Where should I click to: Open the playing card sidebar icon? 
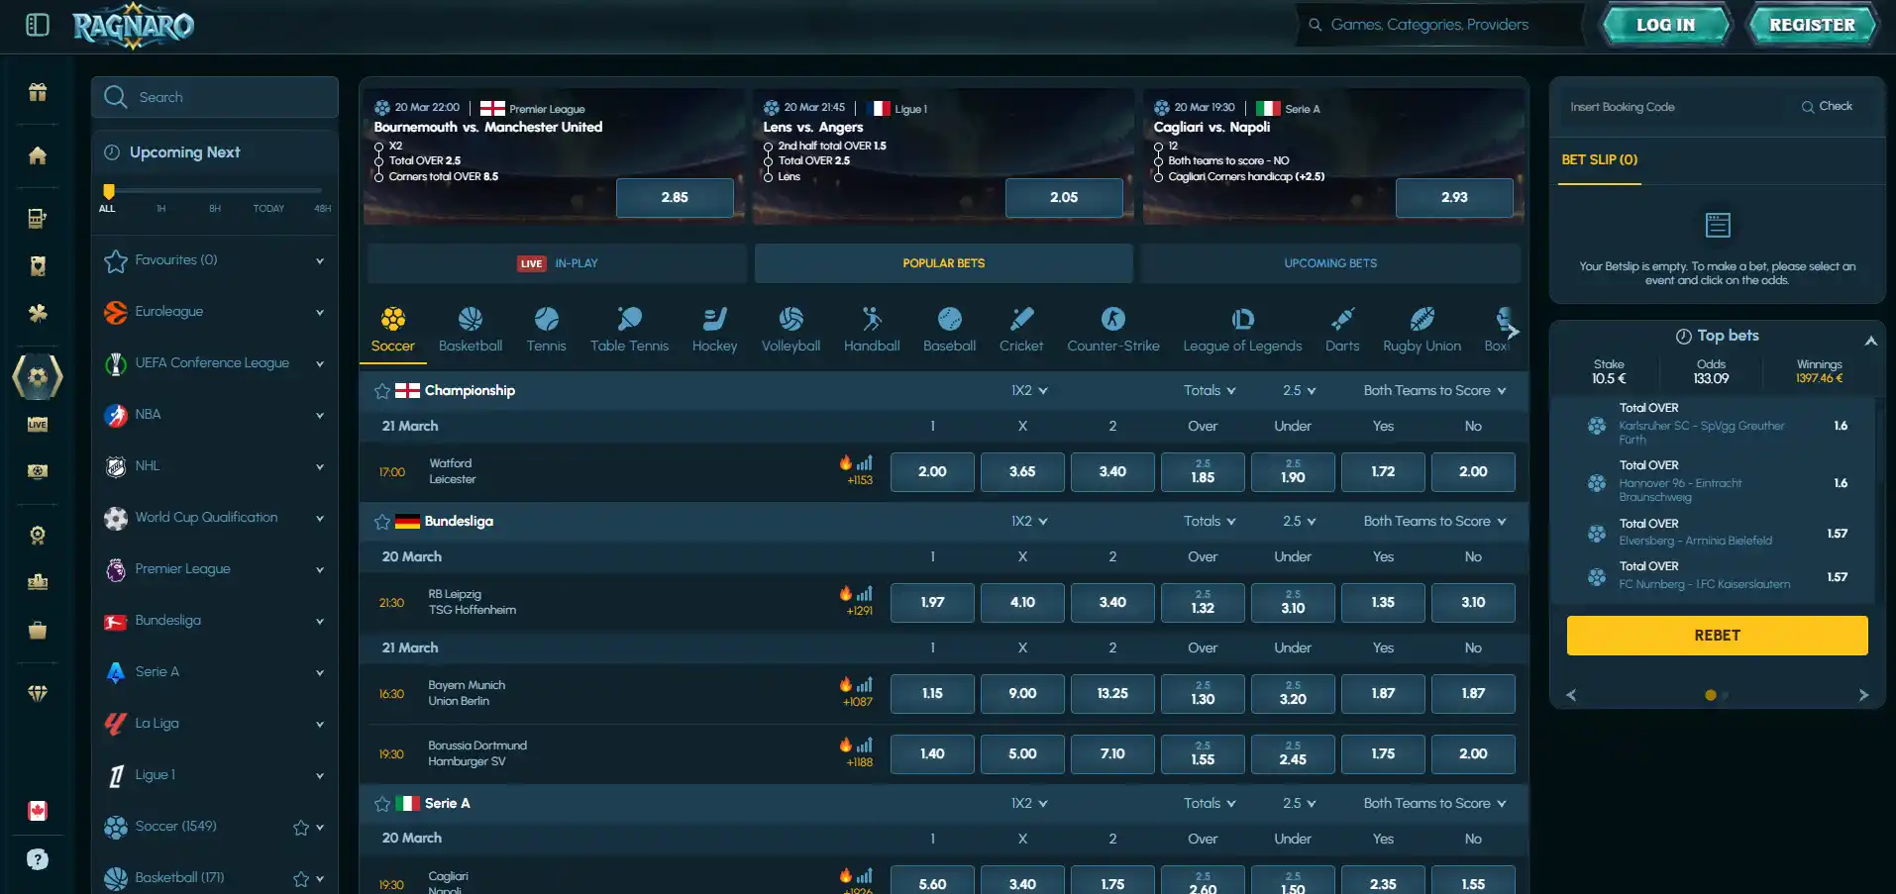tap(38, 265)
